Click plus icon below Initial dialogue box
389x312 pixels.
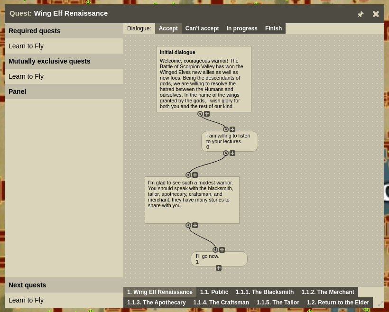(207, 114)
